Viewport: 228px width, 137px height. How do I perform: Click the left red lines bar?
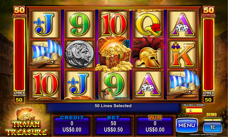click(19, 55)
